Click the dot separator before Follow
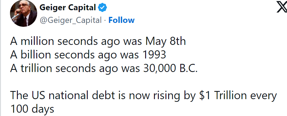Image resolution: width=287 pixels, height=116 pixels. coord(105,20)
